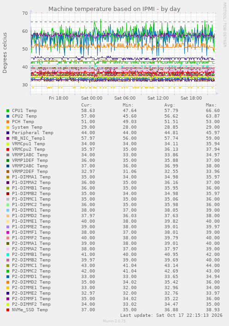Image resolution: width=229 pixels, height=326 pixels.
Task: Click the 'P2-DIMMC1 Temp' legend label
Action: pyautogui.click(x=31, y=266)
